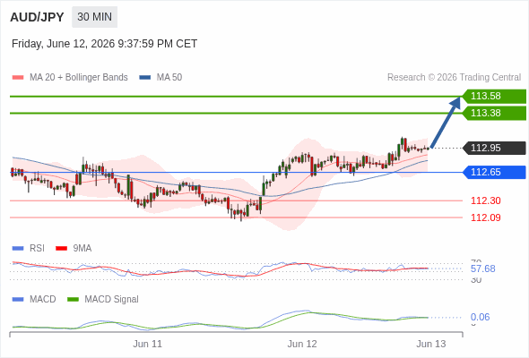The height and width of the screenshot is (358, 529).
Task: Toggle the RSI legend entry
Action: coord(29,249)
